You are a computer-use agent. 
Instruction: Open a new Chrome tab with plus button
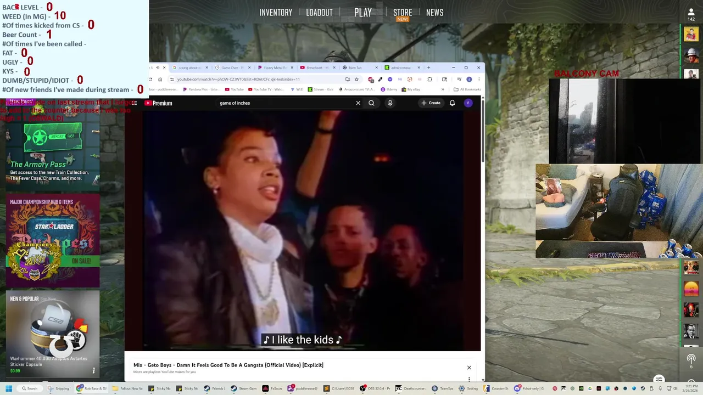[x=428, y=67]
